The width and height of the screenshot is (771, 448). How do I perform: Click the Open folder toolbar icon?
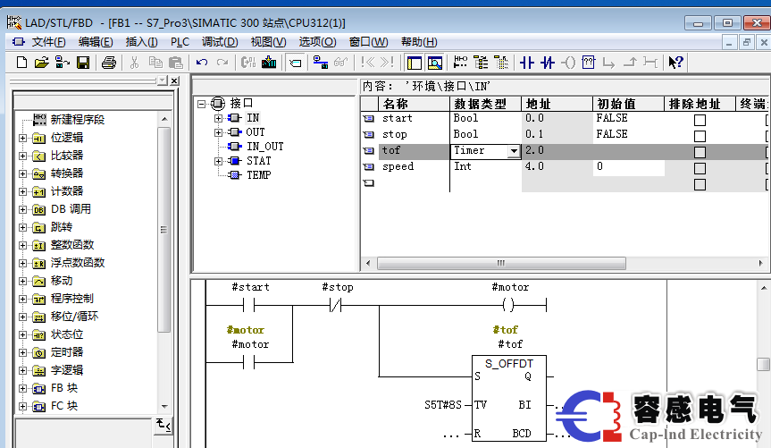coord(42,63)
